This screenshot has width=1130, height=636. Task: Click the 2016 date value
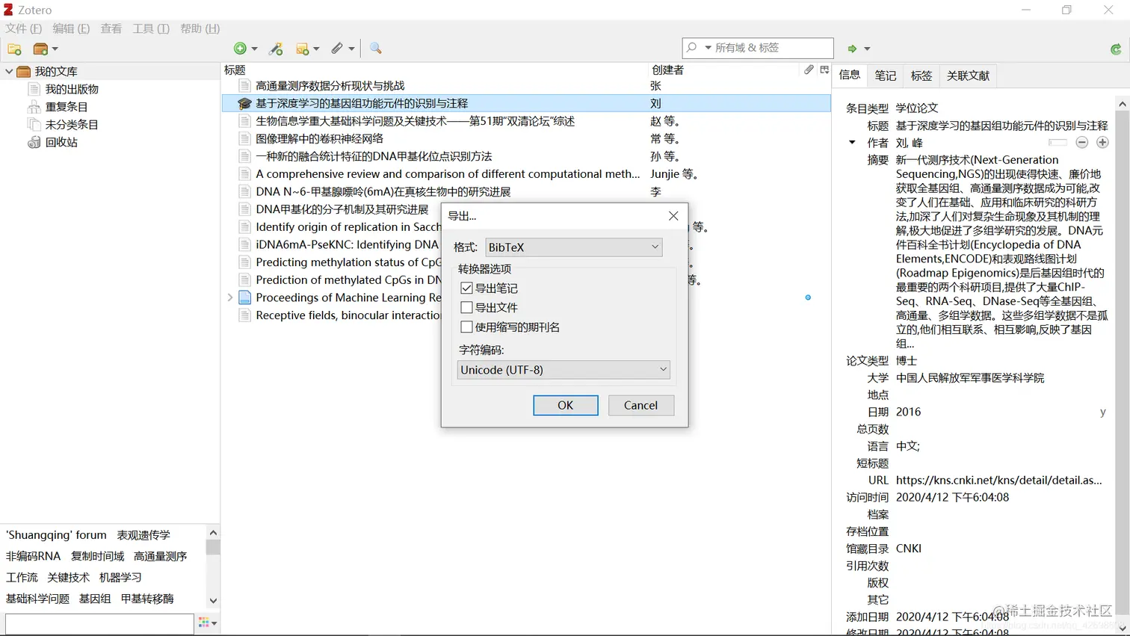[x=908, y=412]
